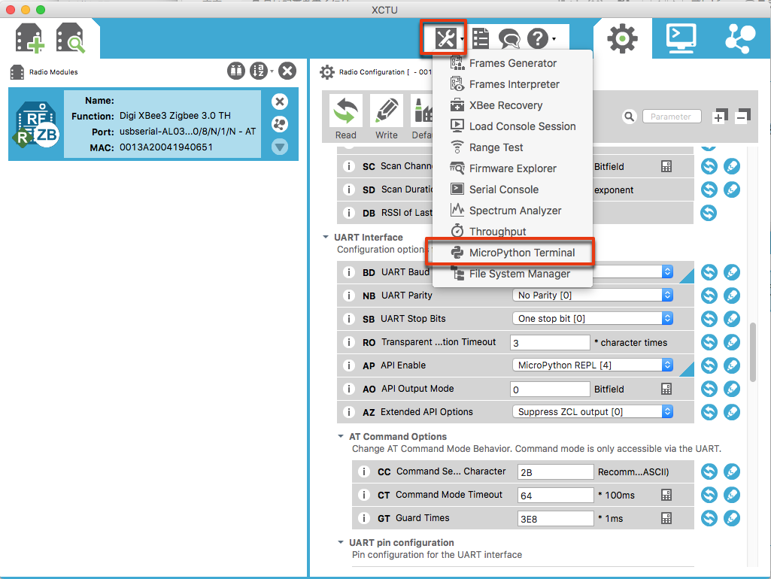Expand XBee3 module details arrow
Image resolution: width=771 pixels, height=579 pixels.
280,147
